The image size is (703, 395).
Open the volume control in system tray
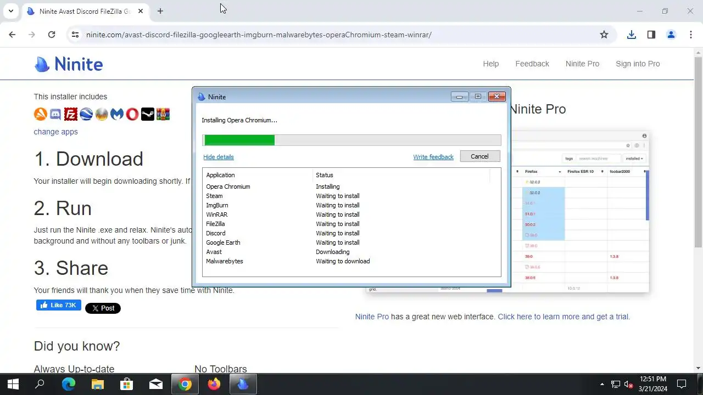[629, 384]
